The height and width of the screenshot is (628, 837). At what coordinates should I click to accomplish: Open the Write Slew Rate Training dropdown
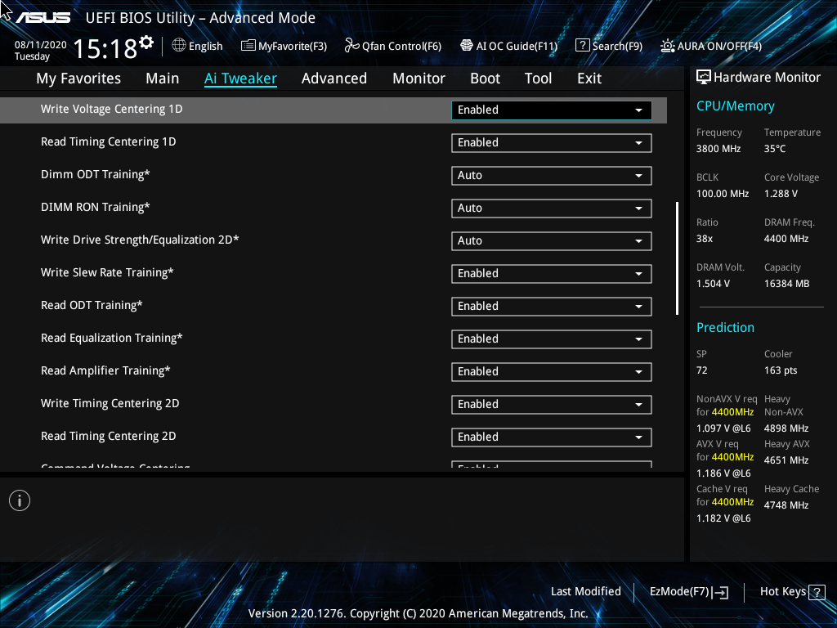coord(551,273)
